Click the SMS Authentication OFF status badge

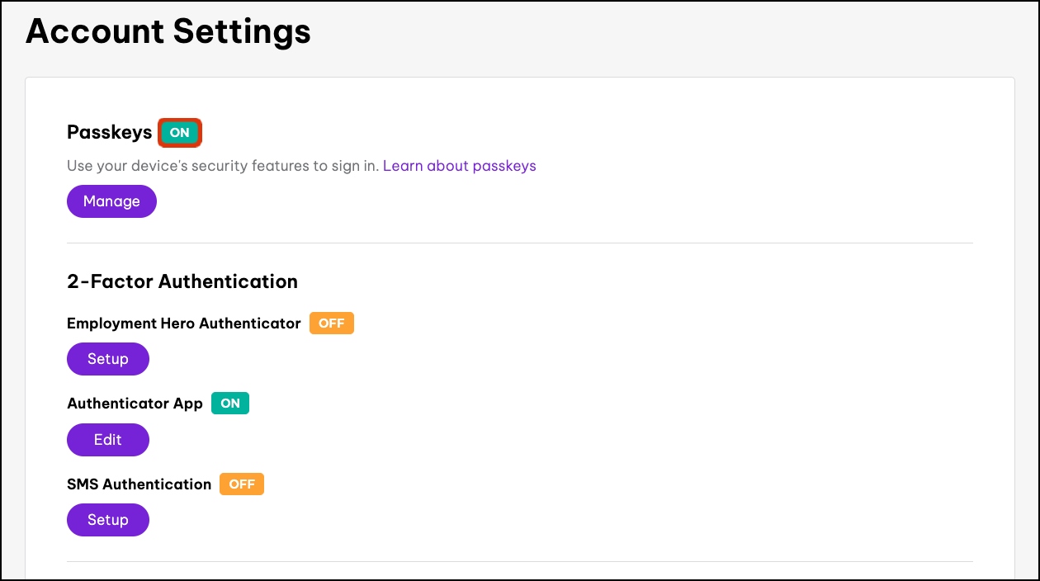[x=241, y=484]
